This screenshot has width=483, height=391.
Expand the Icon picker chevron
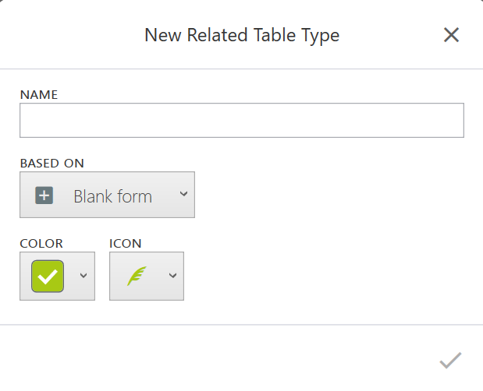coord(172,276)
